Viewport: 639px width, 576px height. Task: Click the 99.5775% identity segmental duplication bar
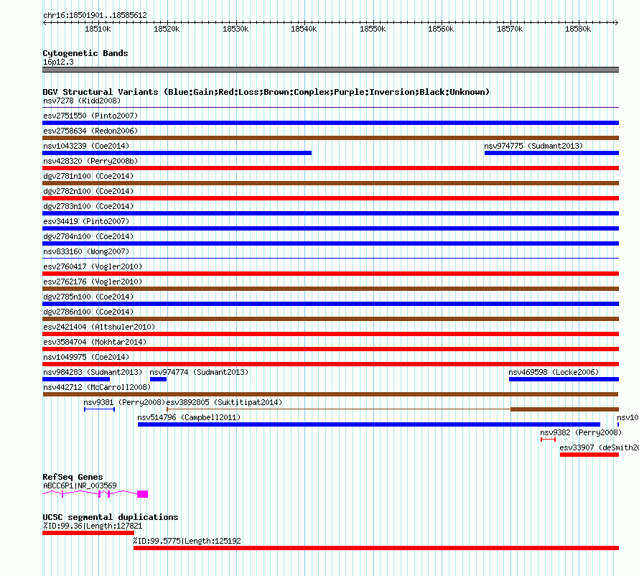(376, 548)
